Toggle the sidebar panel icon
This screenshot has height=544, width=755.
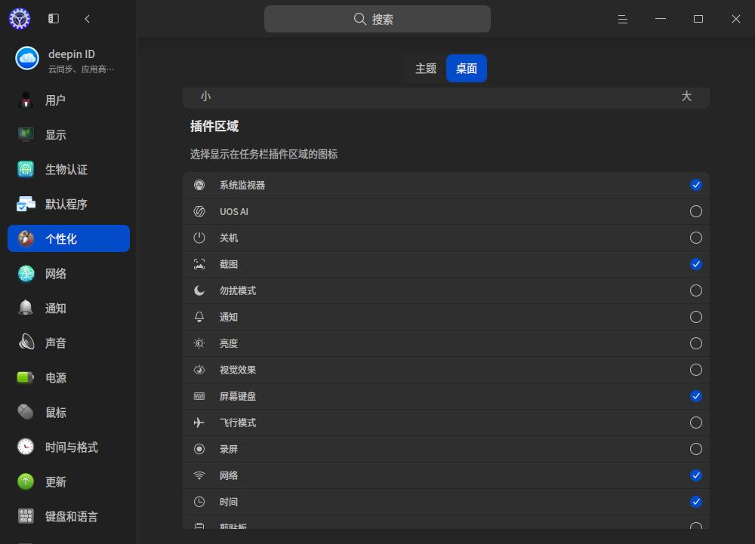pos(54,19)
